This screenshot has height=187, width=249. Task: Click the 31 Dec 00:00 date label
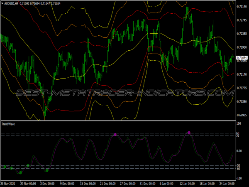147,184
